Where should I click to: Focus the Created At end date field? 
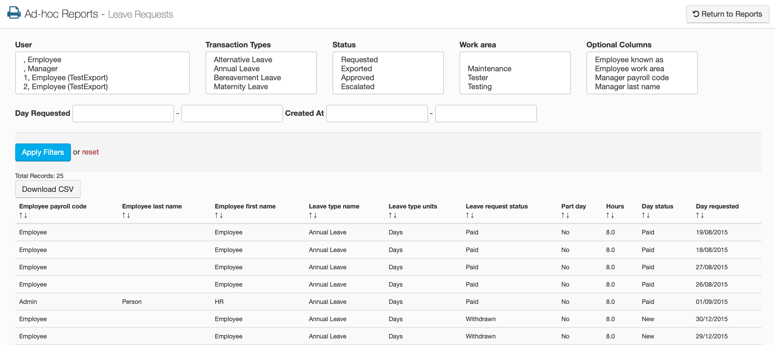(x=486, y=113)
